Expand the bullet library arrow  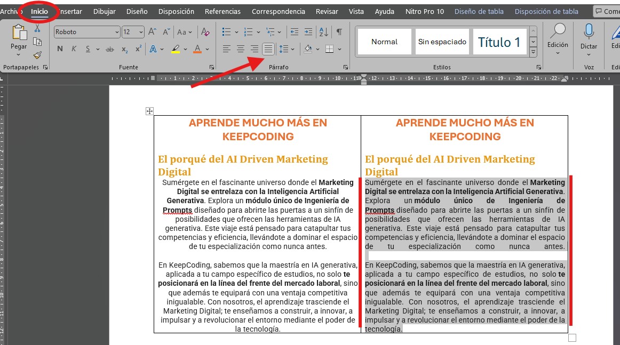(x=236, y=32)
